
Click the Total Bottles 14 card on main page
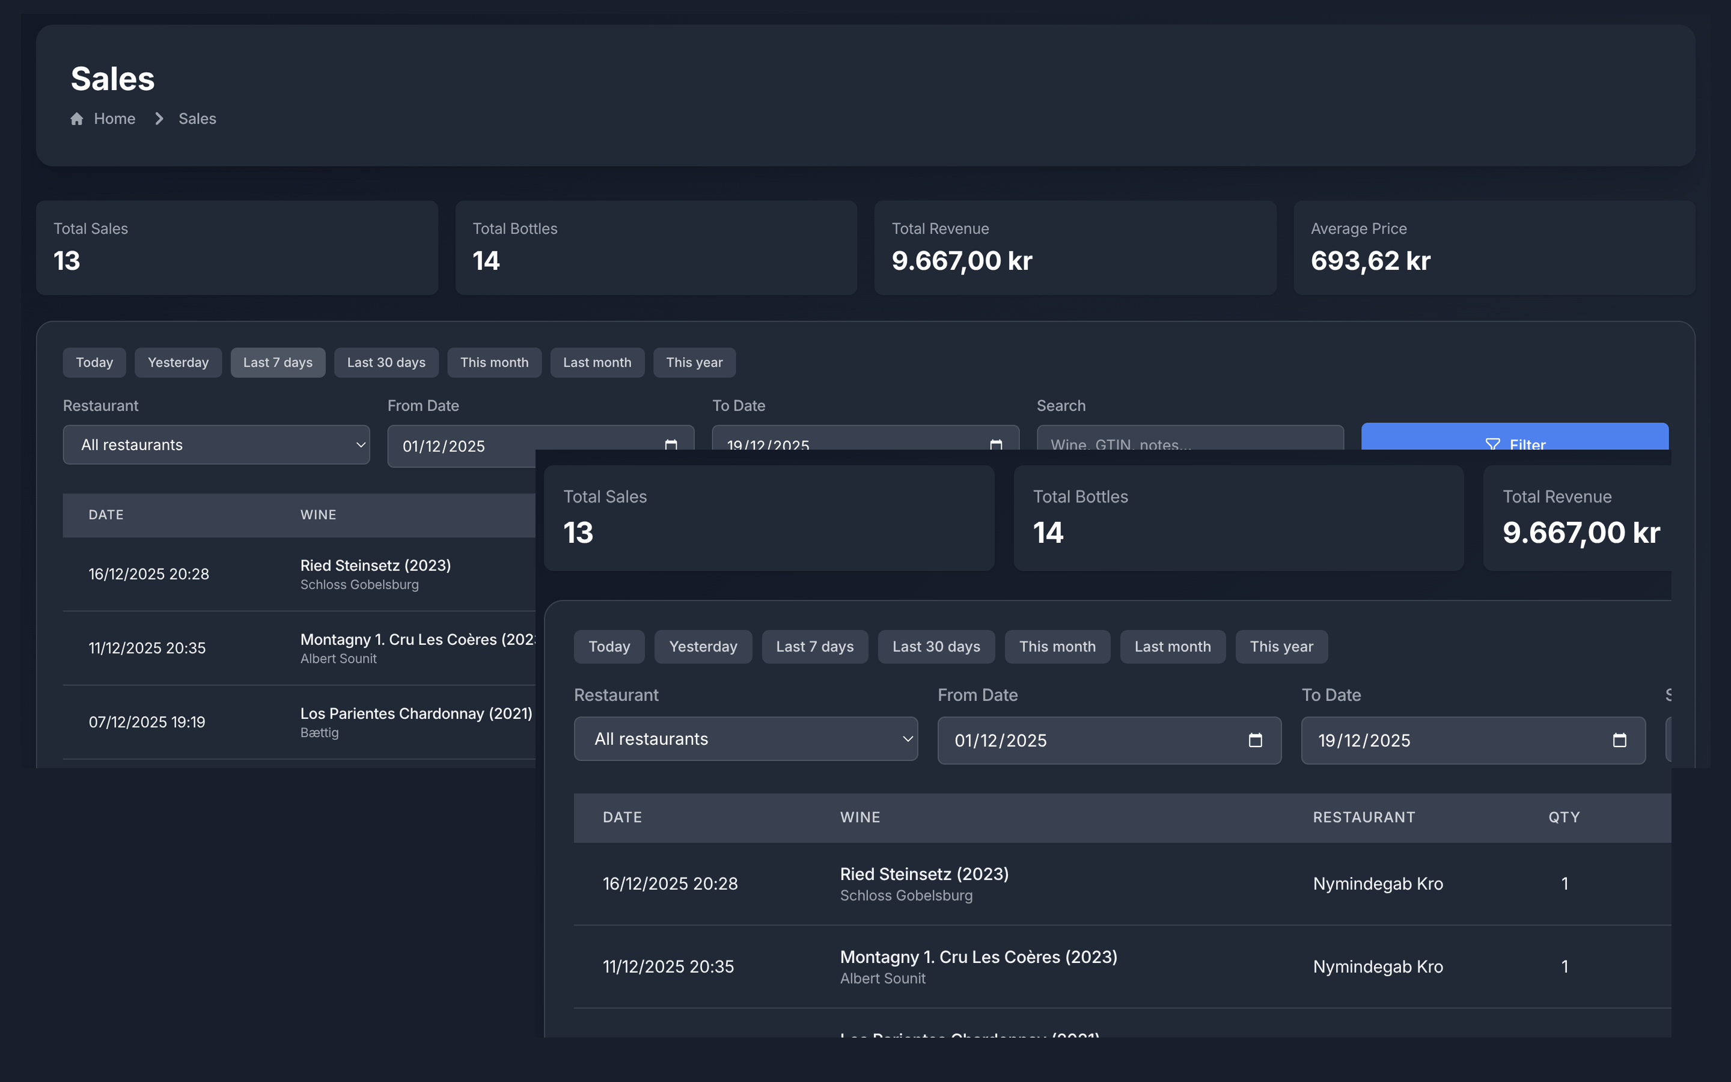656,248
